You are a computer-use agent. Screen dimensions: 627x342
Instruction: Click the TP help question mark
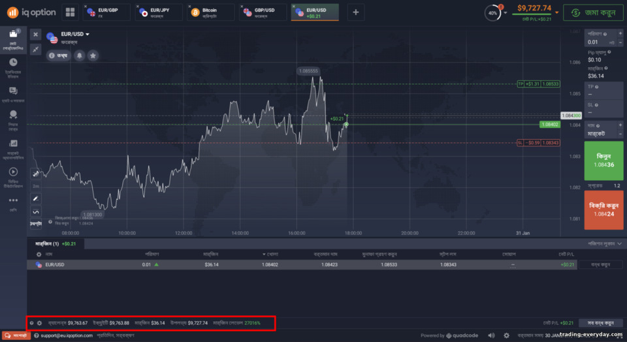point(596,87)
